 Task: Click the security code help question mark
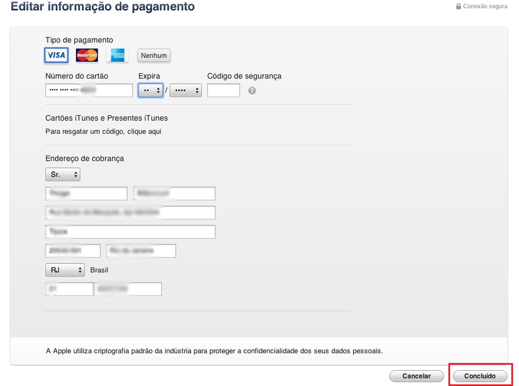click(252, 90)
